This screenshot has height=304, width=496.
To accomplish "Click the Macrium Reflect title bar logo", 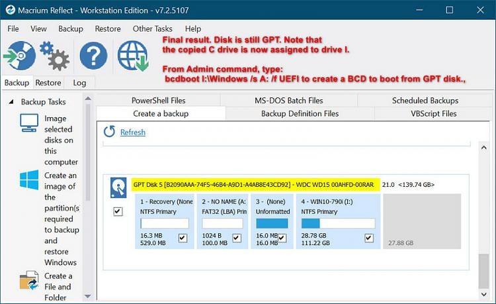I will (x=10, y=10).
